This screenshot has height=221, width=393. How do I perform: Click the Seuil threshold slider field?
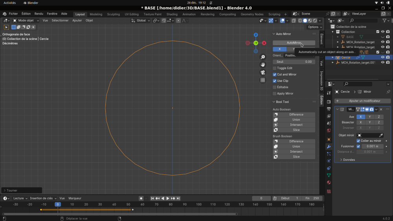coord(294,62)
